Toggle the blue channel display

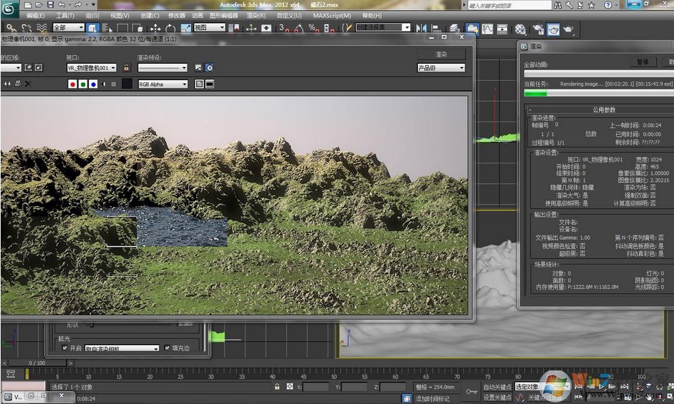tap(92, 84)
